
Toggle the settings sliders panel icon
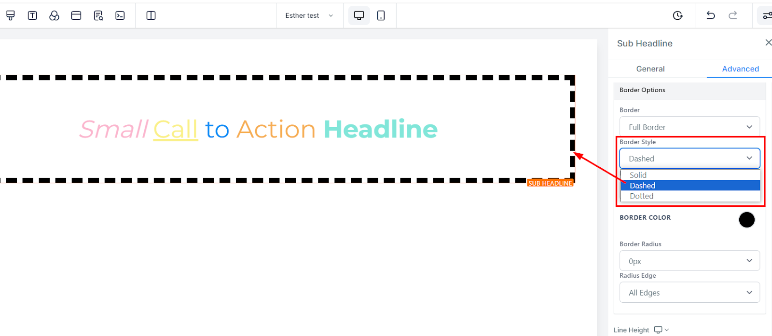point(766,15)
